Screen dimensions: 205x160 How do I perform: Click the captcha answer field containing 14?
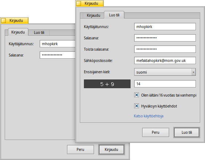click(165, 84)
